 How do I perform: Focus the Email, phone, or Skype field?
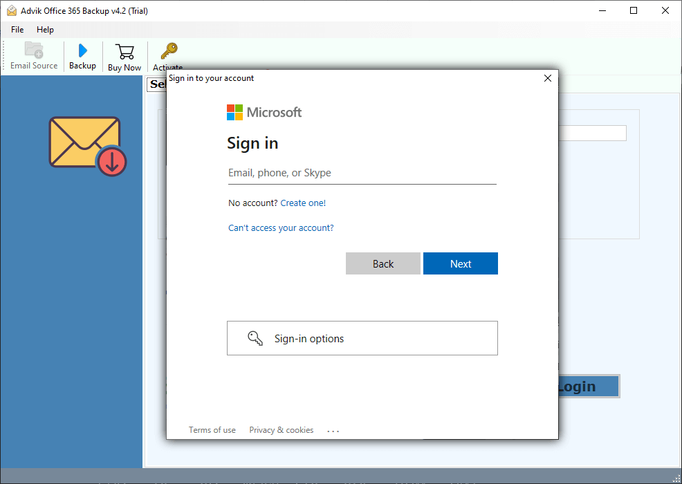click(362, 173)
